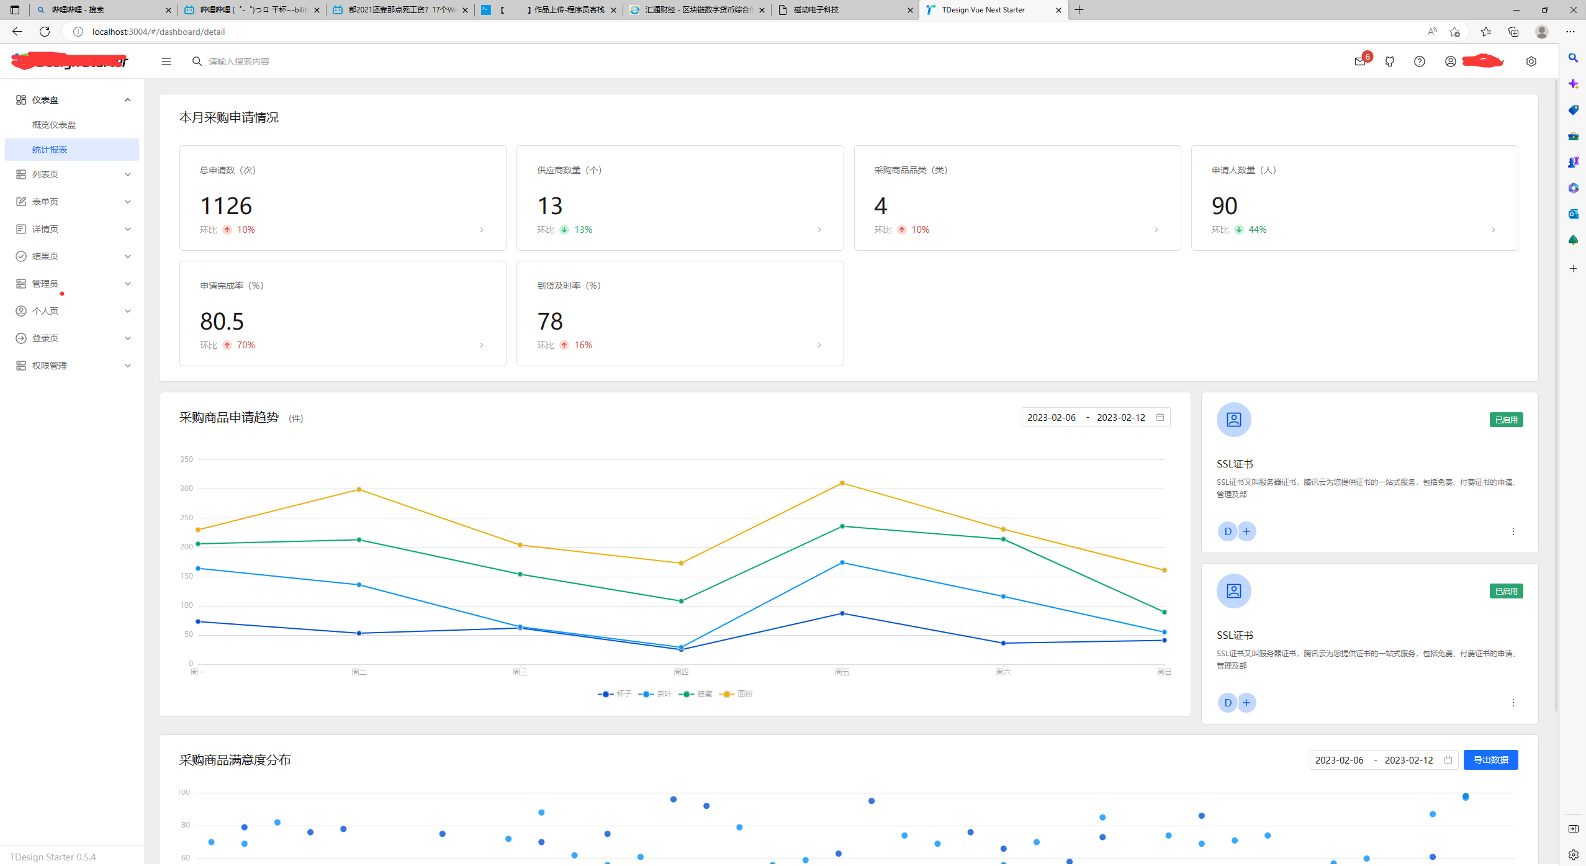
Task: Expand the 结果页 menu
Action: (x=72, y=256)
